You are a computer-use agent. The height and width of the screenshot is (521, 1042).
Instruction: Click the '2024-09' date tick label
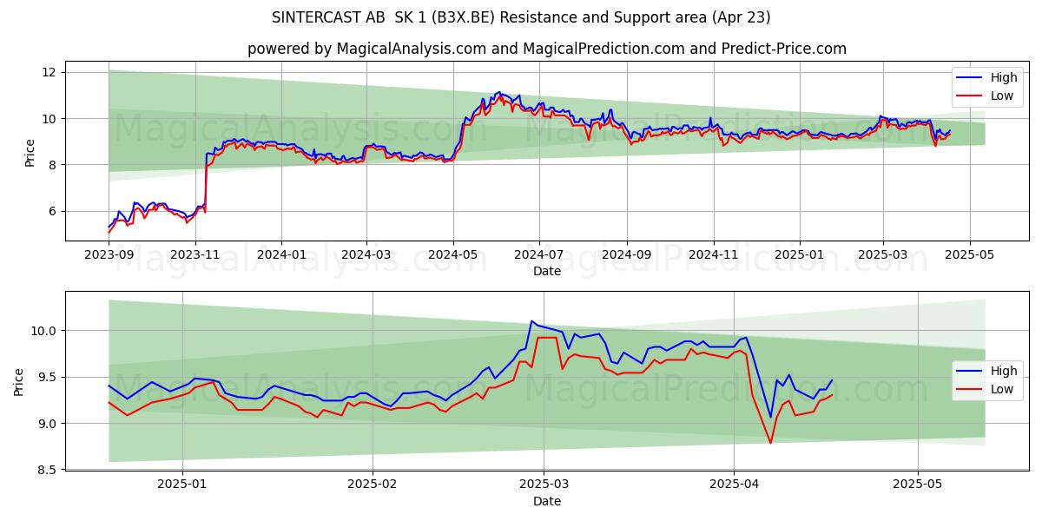point(627,255)
